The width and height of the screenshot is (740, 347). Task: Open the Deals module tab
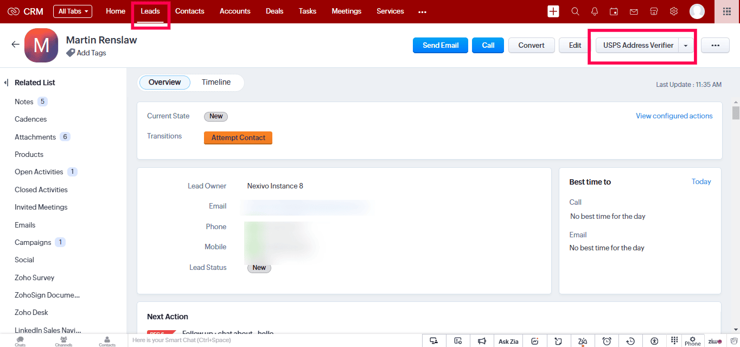[x=275, y=11]
